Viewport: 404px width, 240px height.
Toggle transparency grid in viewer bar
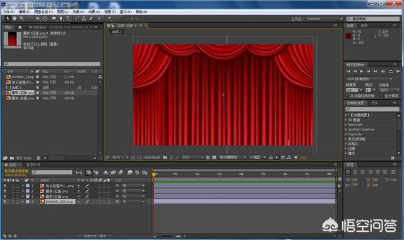pyautogui.click(x=214, y=157)
